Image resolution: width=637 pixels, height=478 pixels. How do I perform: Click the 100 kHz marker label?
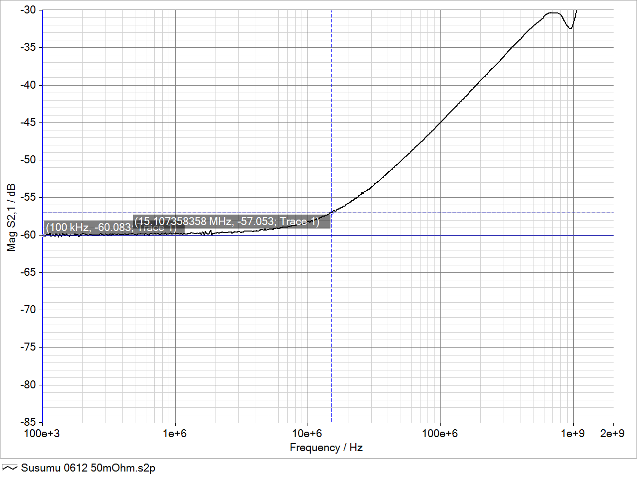point(90,228)
